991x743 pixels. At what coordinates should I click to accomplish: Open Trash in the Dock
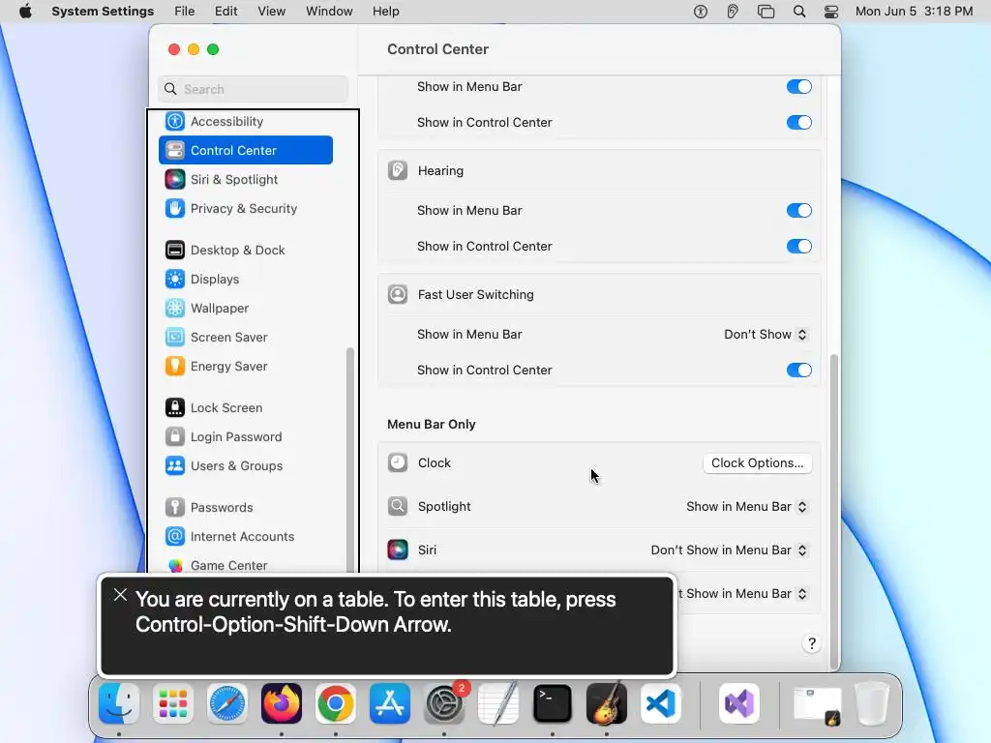872,704
